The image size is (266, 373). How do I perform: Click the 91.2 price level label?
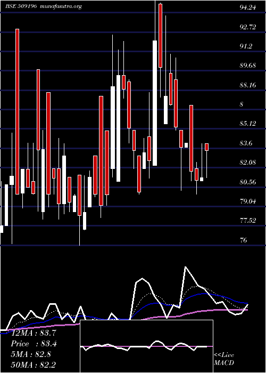[246, 46]
